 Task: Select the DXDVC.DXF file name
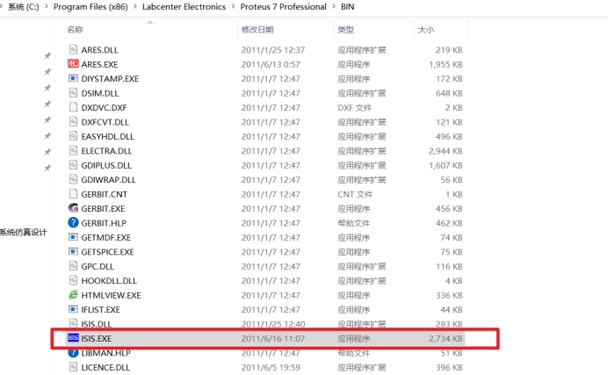pos(104,107)
